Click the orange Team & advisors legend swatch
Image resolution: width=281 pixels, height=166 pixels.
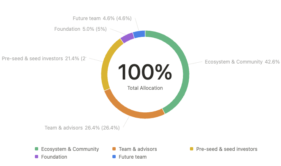coord(114,149)
